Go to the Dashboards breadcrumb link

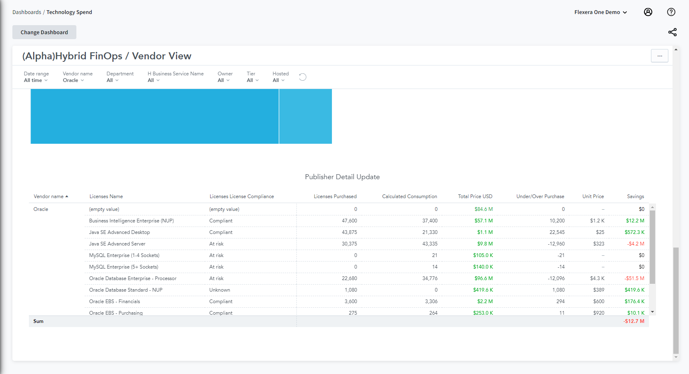click(26, 12)
